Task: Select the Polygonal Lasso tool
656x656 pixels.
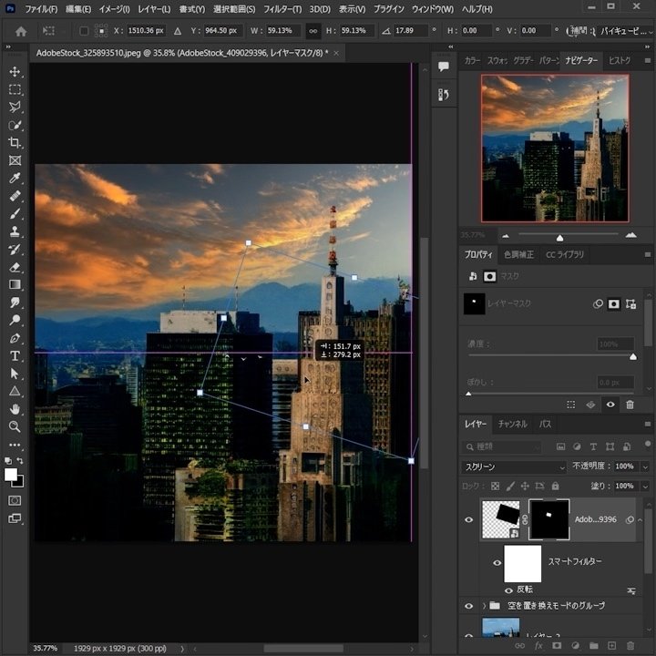Action: pyautogui.click(x=15, y=108)
